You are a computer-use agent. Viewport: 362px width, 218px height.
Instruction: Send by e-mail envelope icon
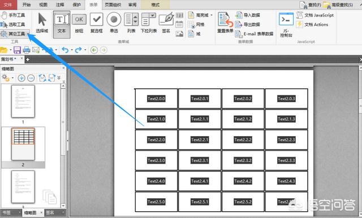(x=36, y=50)
